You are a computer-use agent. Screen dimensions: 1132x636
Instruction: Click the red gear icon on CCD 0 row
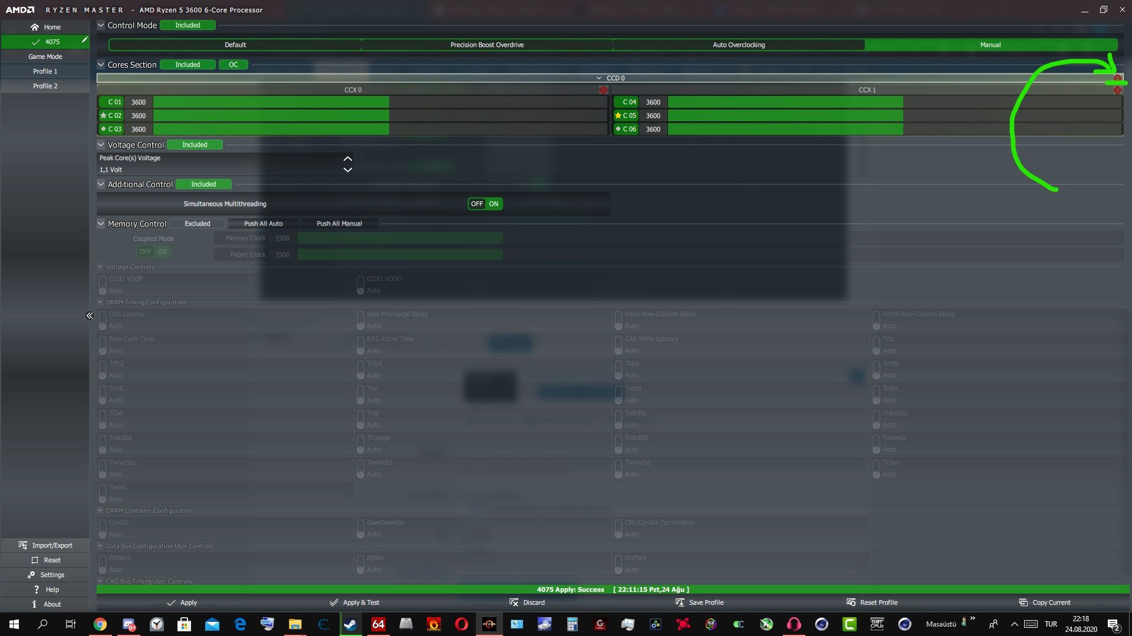pyautogui.click(x=1117, y=78)
